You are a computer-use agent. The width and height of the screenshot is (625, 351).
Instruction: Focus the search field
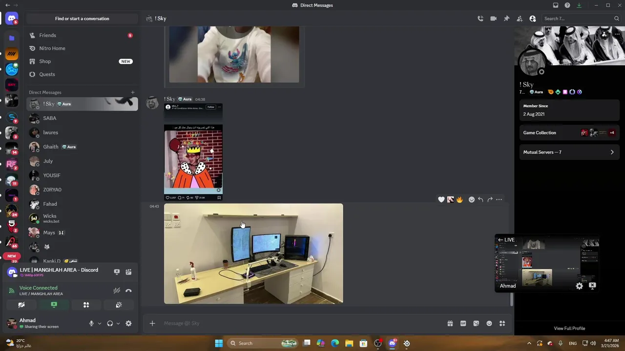click(581, 19)
